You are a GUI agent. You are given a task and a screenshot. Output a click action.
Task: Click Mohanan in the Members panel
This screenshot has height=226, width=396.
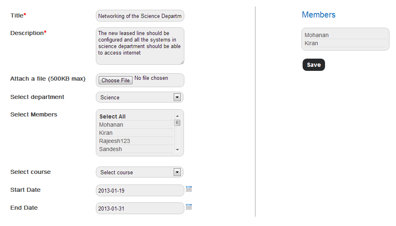pos(317,35)
